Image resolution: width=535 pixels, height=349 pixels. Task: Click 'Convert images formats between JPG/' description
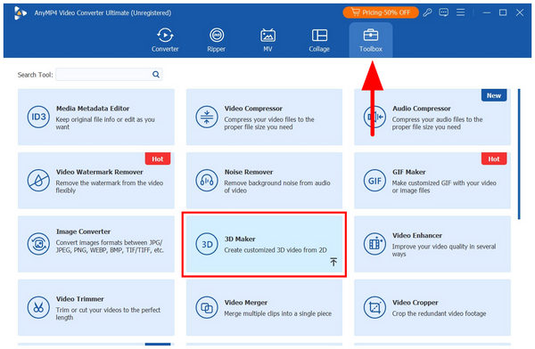[x=110, y=246]
